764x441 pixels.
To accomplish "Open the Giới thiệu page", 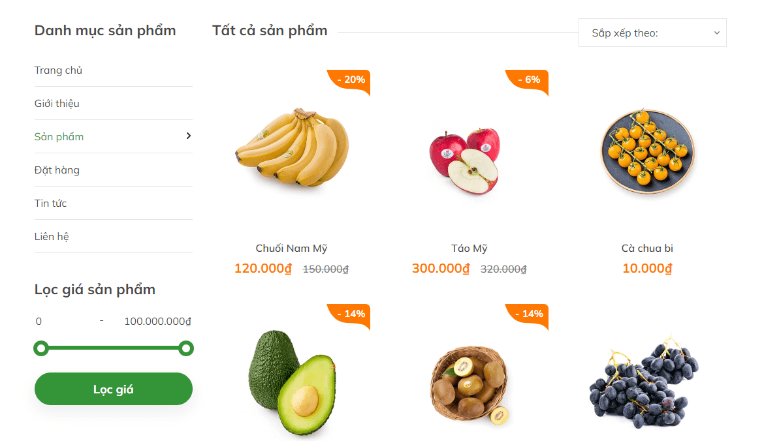I will tap(57, 104).
